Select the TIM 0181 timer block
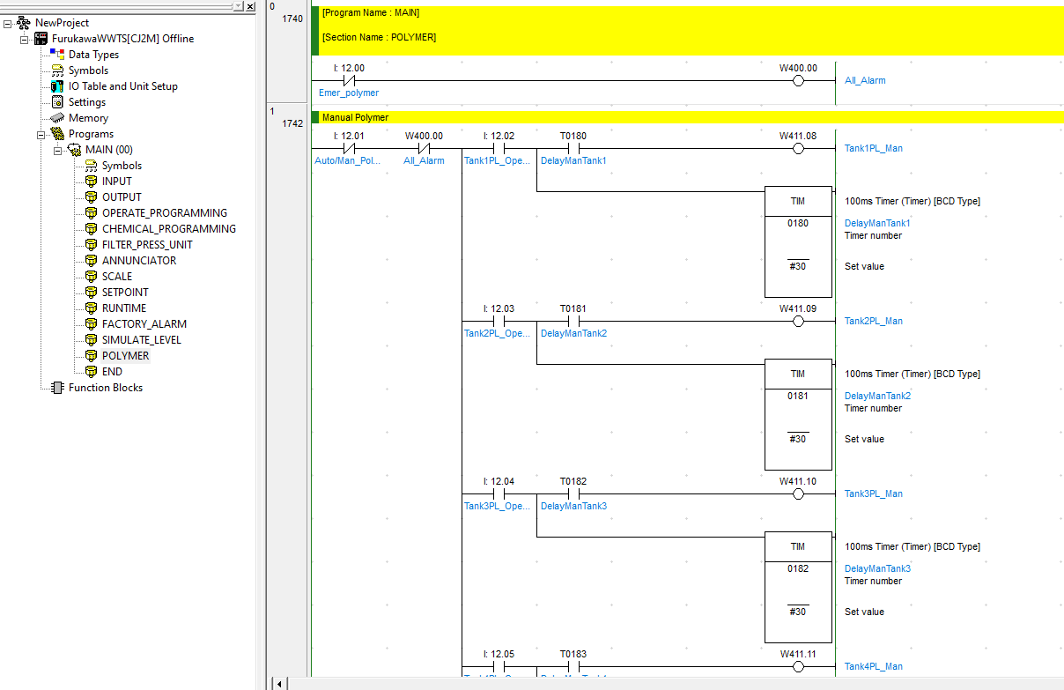 point(798,414)
